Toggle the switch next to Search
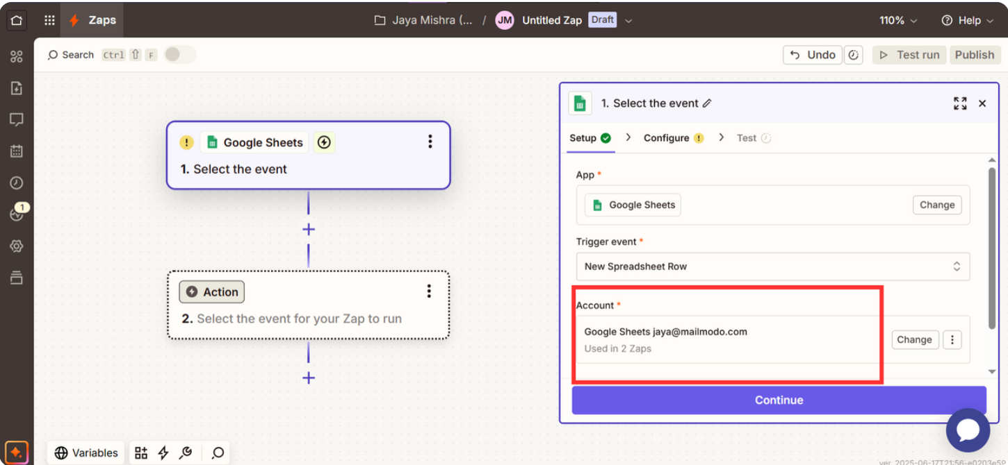Image resolution: width=1008 pixels, height=465 pixels. [180, 54]
